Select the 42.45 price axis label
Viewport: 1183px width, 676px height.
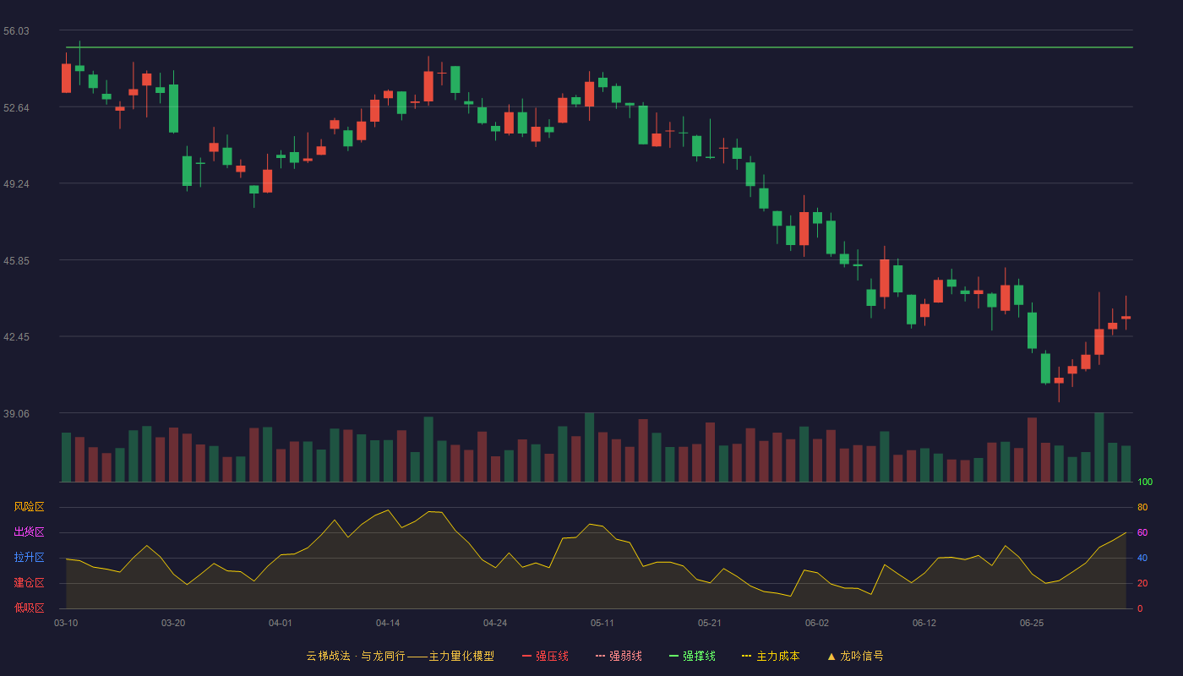tap(16, 337)
